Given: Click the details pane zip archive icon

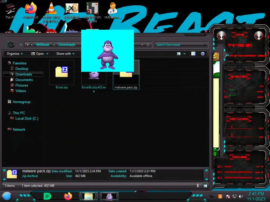Looking at the screenshot, I should [x=12, y=174].
